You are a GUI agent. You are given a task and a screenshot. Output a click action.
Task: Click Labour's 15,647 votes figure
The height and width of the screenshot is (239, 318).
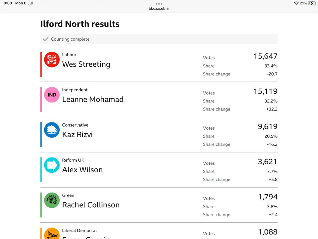click(x=266, y=56)
